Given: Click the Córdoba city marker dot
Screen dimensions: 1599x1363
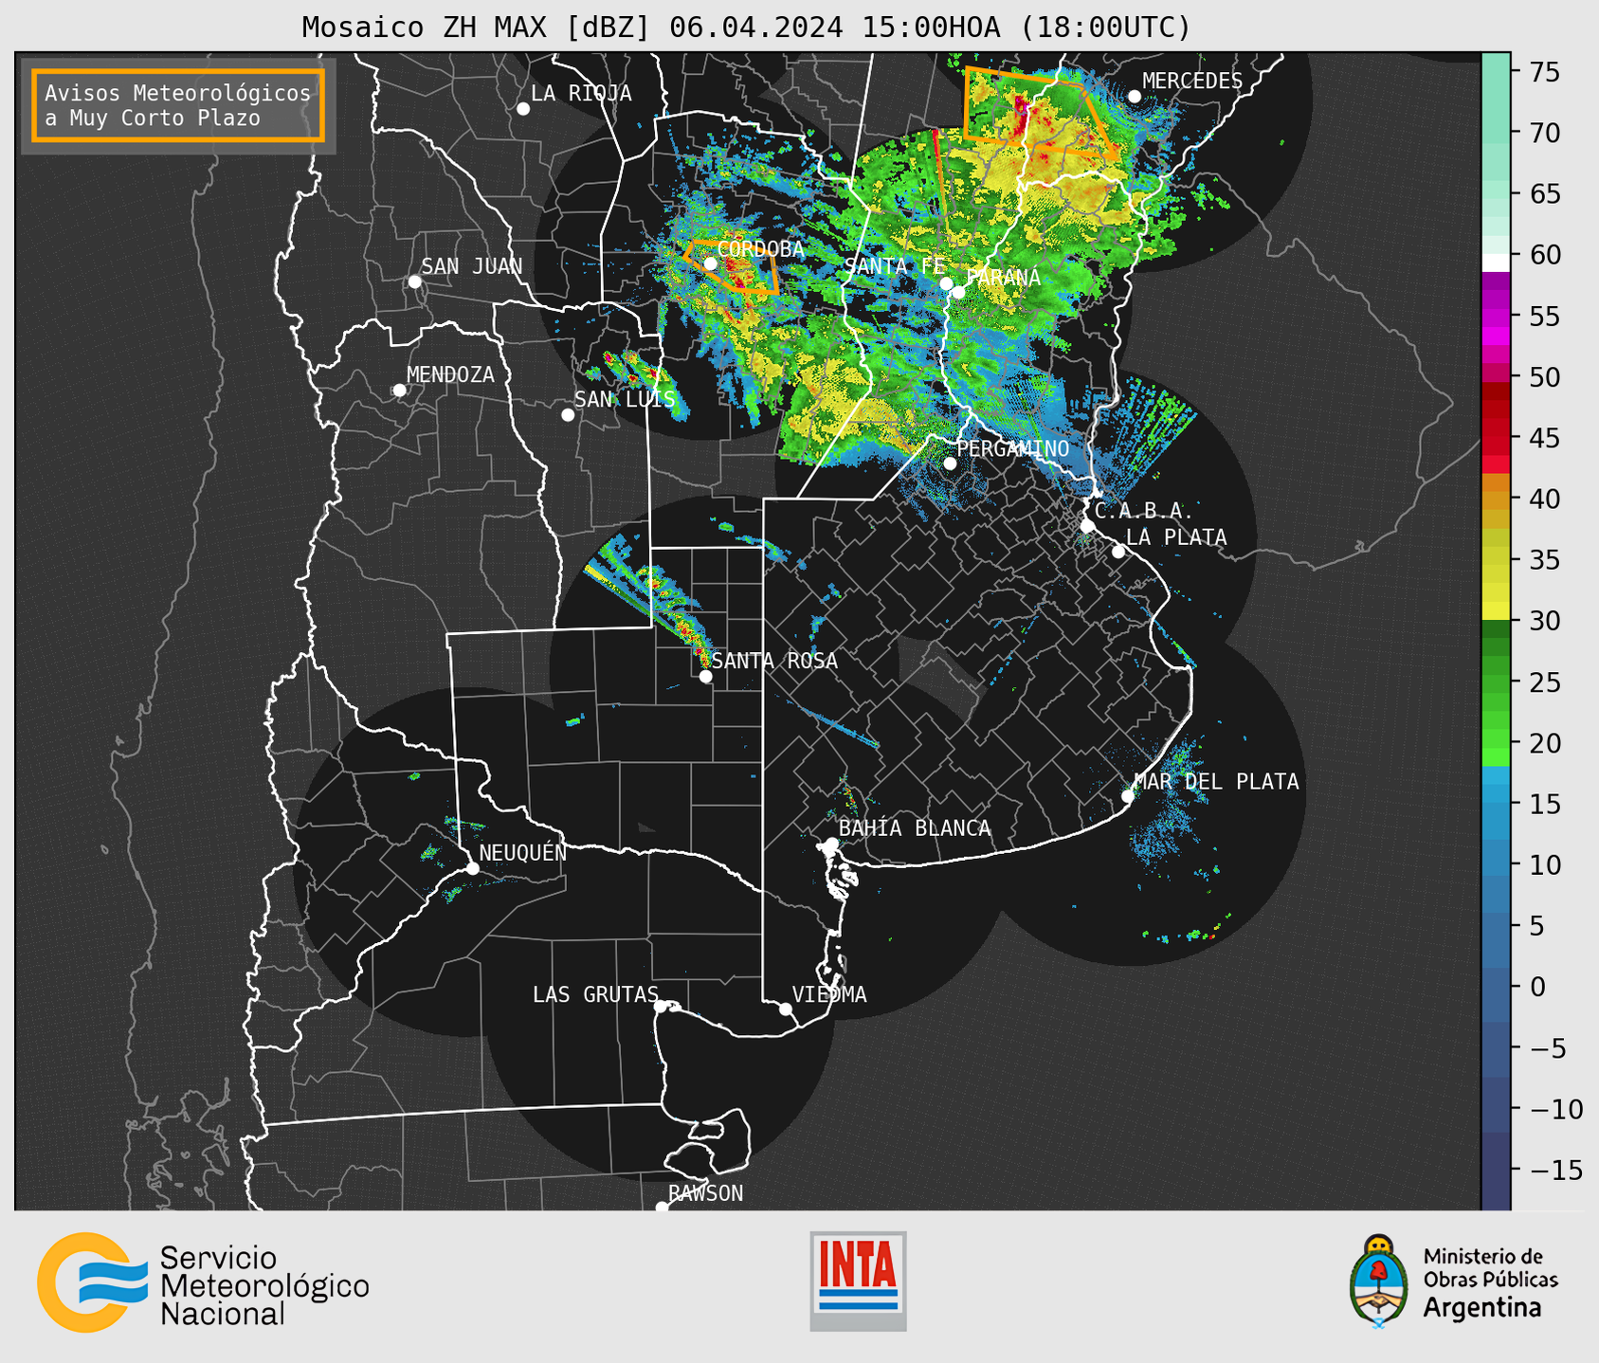Looking at the screenshot, I should tap(710, 264).
